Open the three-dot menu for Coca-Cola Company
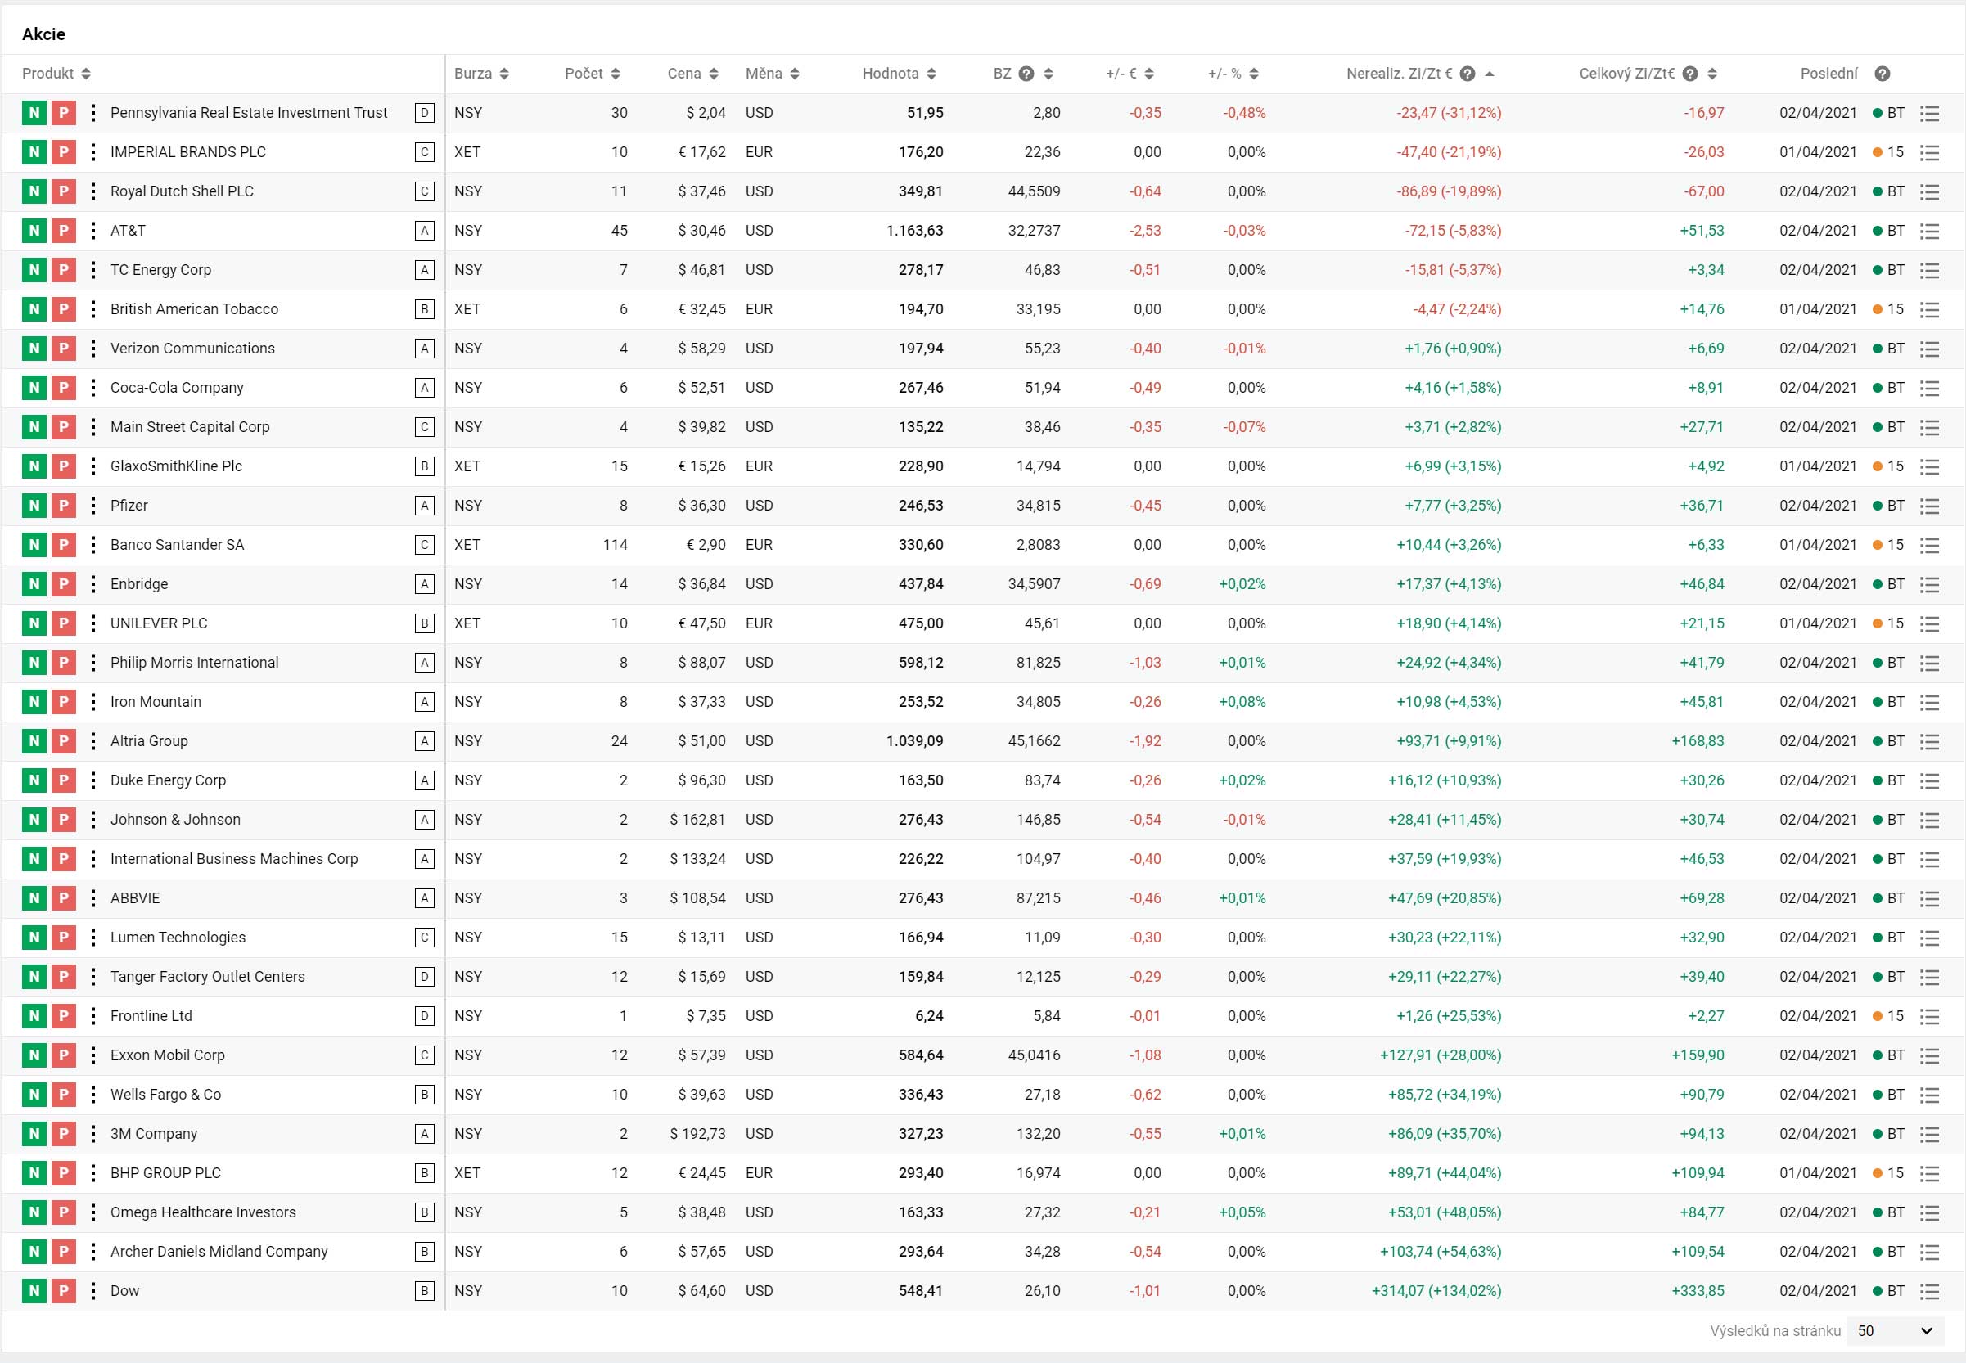1966x1363 pixels. (93, 388)
